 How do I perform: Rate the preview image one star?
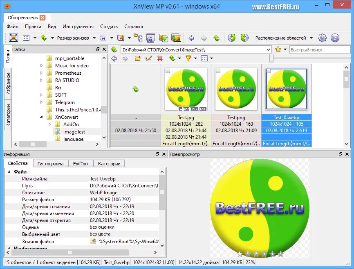point(248,254)
